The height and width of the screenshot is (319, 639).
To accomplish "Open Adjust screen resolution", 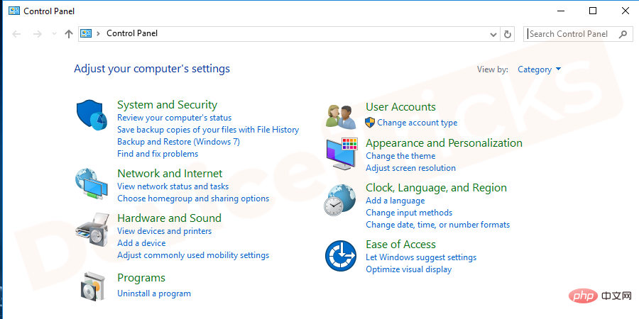I will point(411,167).
